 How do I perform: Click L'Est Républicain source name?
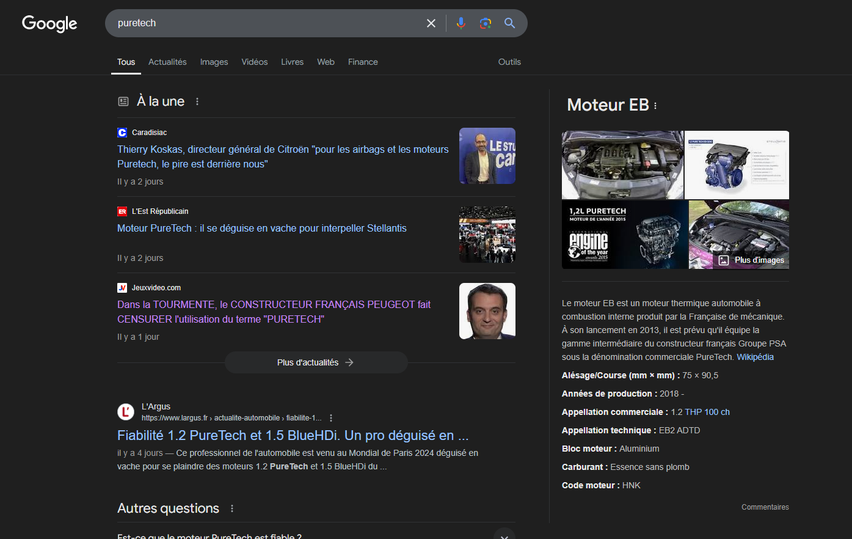tap(160, 211)
